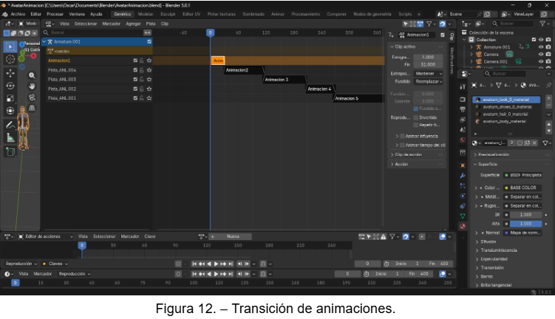Click the pin icon in Properties breadcrumb
Image resolution: width=555 pixels, height=319 pixels.
pos(548,85)
